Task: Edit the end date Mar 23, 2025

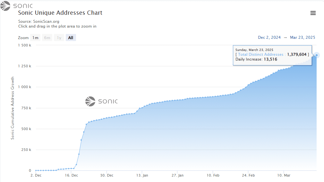Action: [303, 37]
